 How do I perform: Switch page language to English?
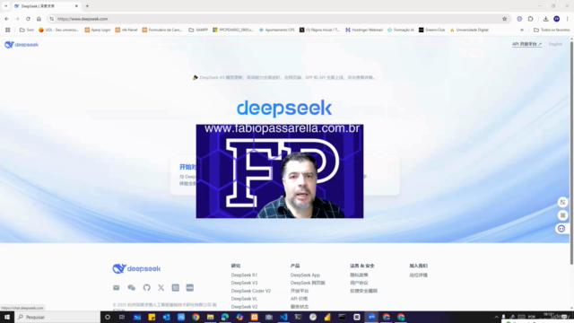pos(555,44)
